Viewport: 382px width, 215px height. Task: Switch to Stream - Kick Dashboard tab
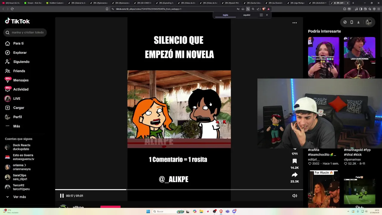[33, 3]
